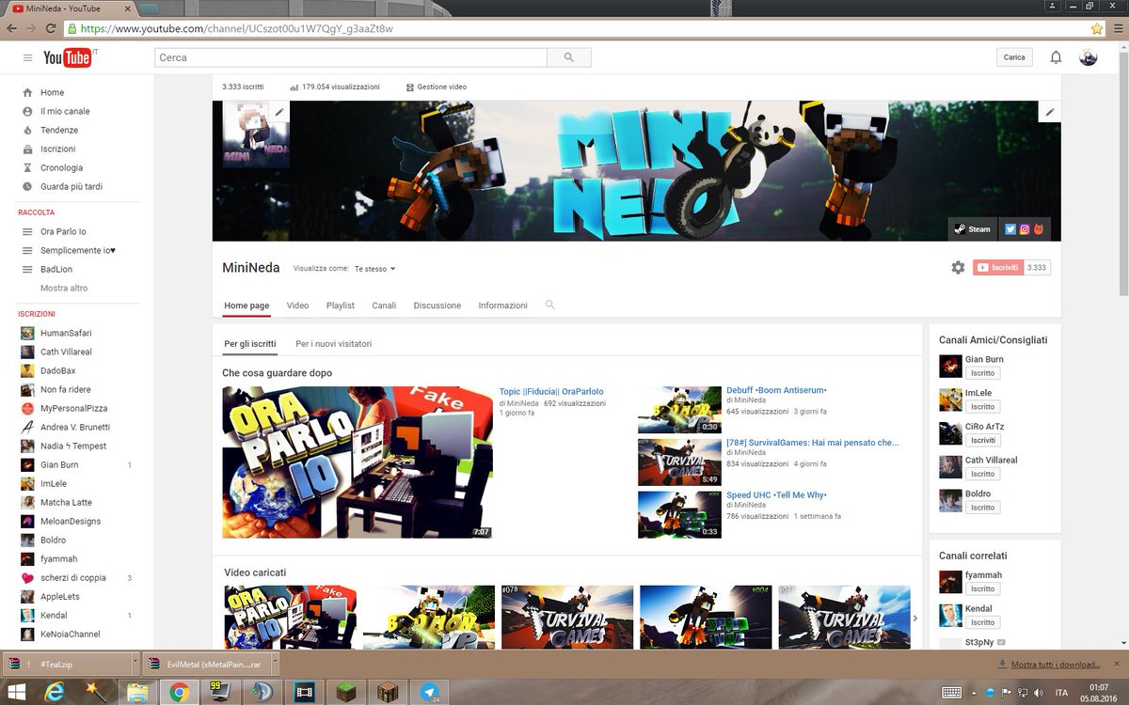Toggle Iscritto under Cath Villareal in Canali Amici
Screen dimensions: 1129x705
point(983,474)
